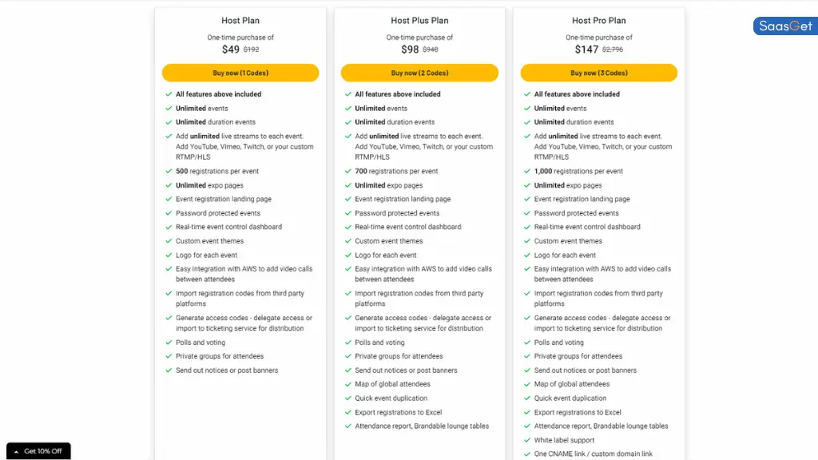Click the Host Plus Plan title
This screenshot has height=460, width=818.
coord(419,20)
